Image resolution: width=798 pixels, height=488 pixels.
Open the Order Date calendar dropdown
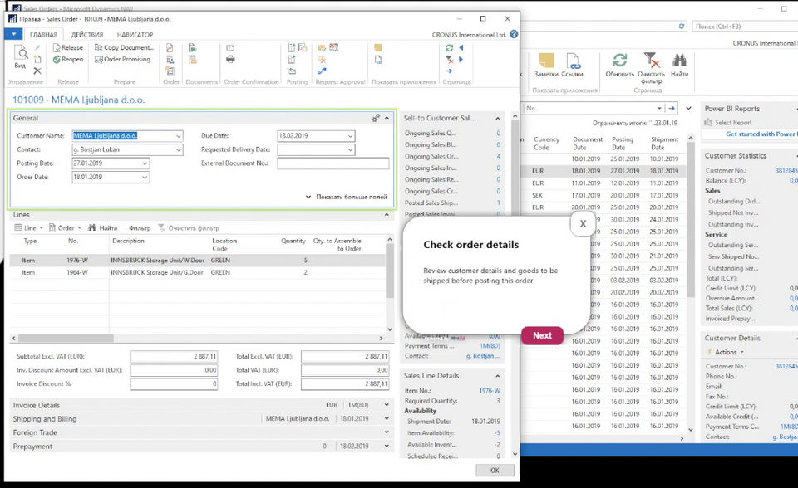click(145, 177)
